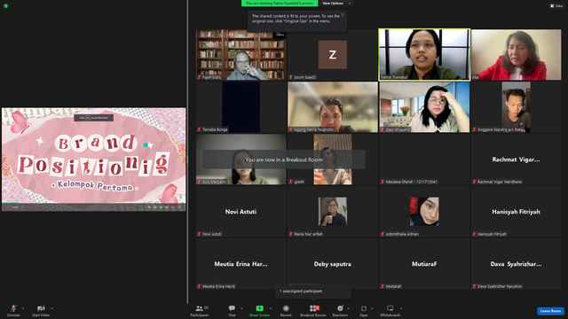
Task: Click the muted mic icon beside zoom baa02
Action: point(290,77)
